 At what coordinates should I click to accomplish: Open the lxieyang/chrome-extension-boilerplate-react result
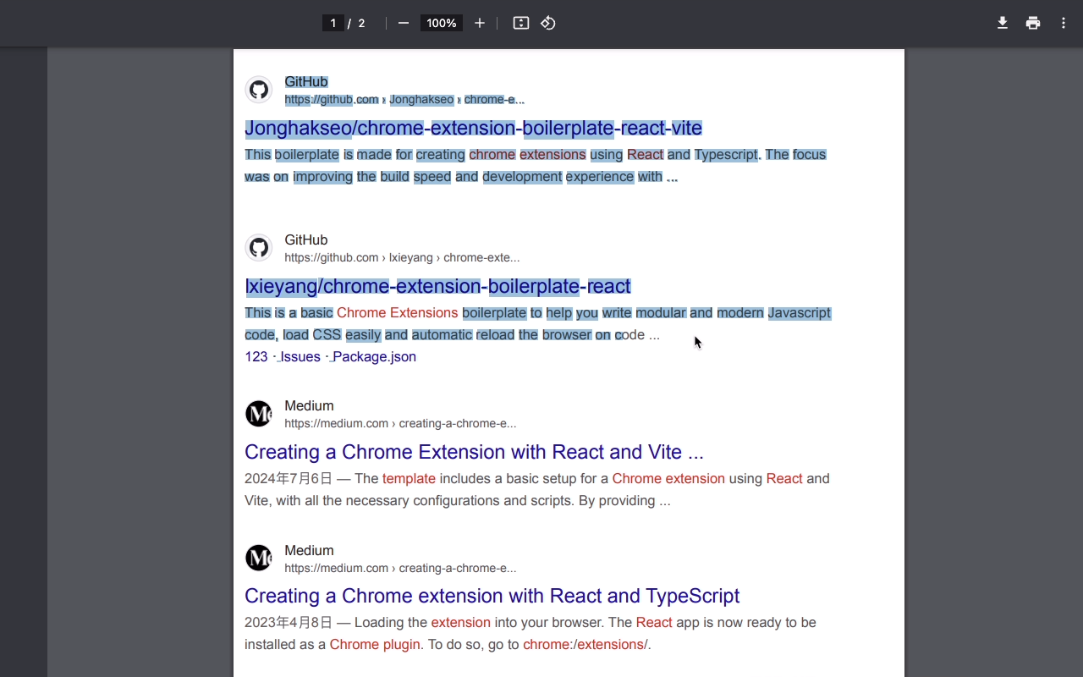(x=437, y=286)
